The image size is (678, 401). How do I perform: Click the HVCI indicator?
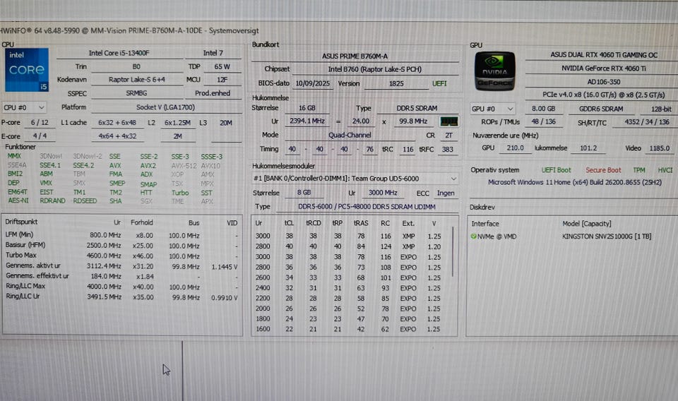pyautogui.click(x=665, y=170)
